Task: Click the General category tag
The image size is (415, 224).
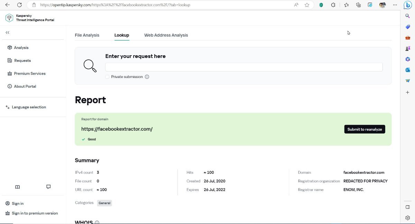Action: point(104,203)
